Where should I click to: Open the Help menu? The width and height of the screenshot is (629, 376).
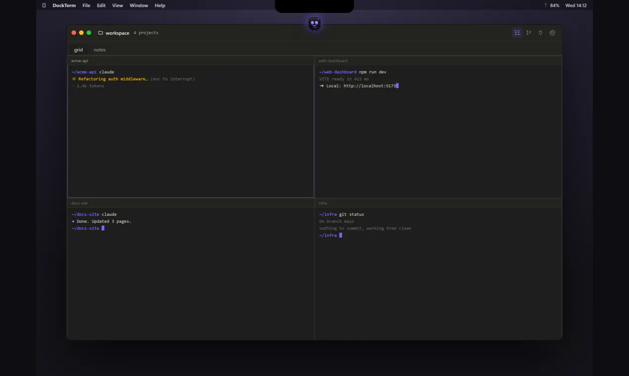click(160, 5)
